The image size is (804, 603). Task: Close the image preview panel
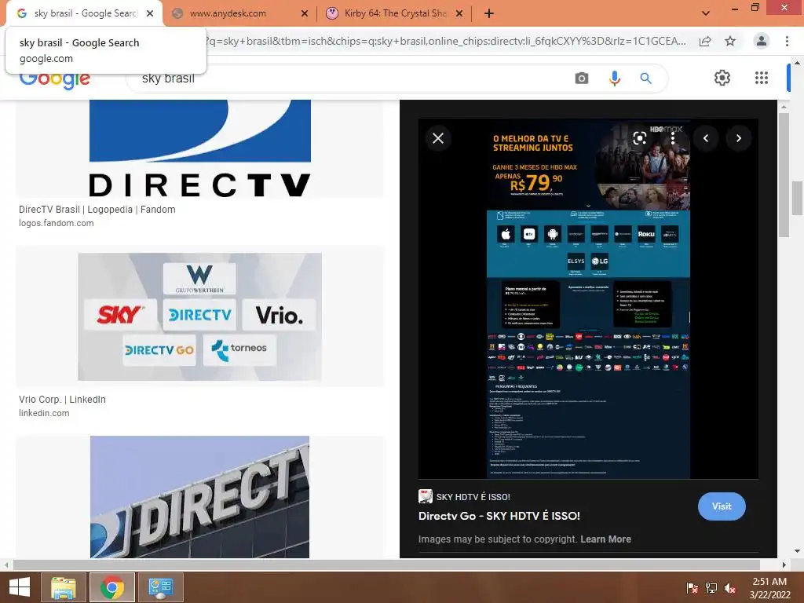pyautogui.click(x=438, y=138)
